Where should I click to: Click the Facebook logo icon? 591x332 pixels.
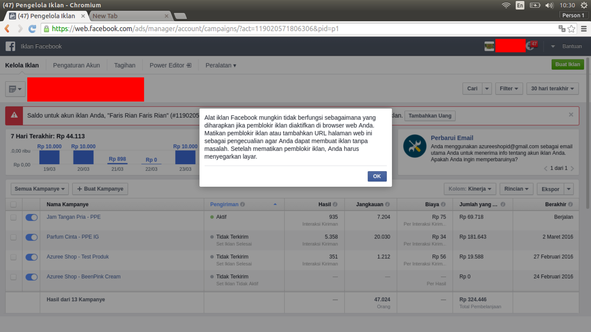click(x=10, y=46)
